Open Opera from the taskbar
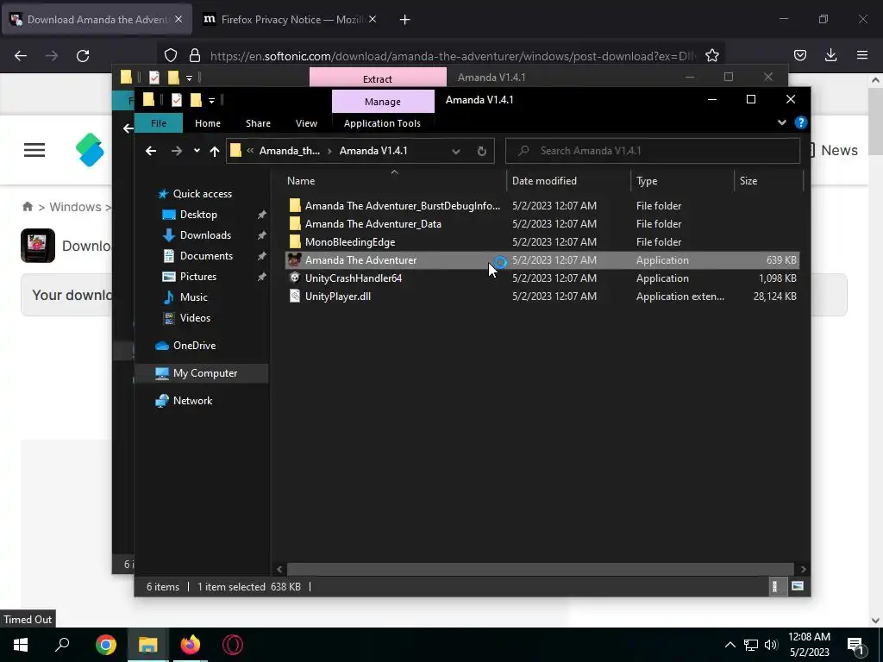The width and height of the screenshot is (883, 662). click(233, 645)
